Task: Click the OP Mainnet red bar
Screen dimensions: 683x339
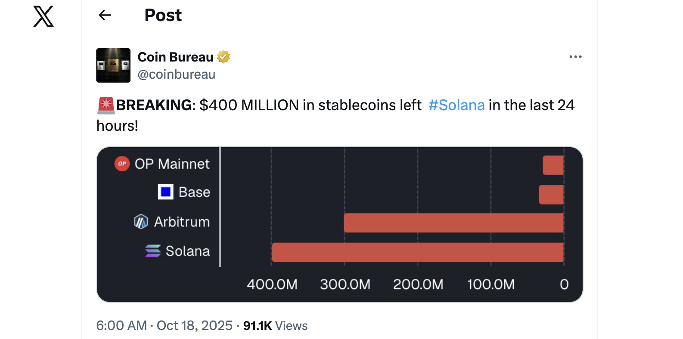Action: [x=553, y=165]
